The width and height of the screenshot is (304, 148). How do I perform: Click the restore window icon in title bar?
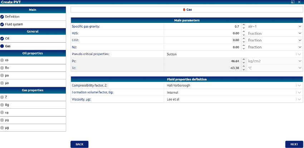tap(293, 2)
